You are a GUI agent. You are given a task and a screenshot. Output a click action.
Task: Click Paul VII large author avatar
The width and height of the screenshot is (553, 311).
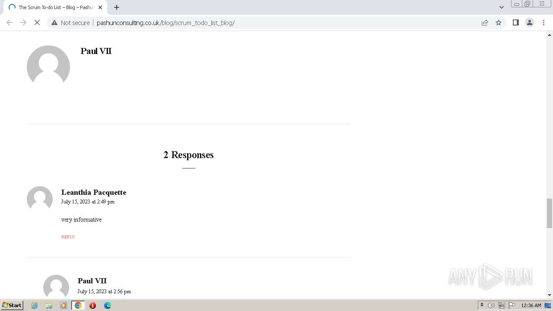point(48,67)
